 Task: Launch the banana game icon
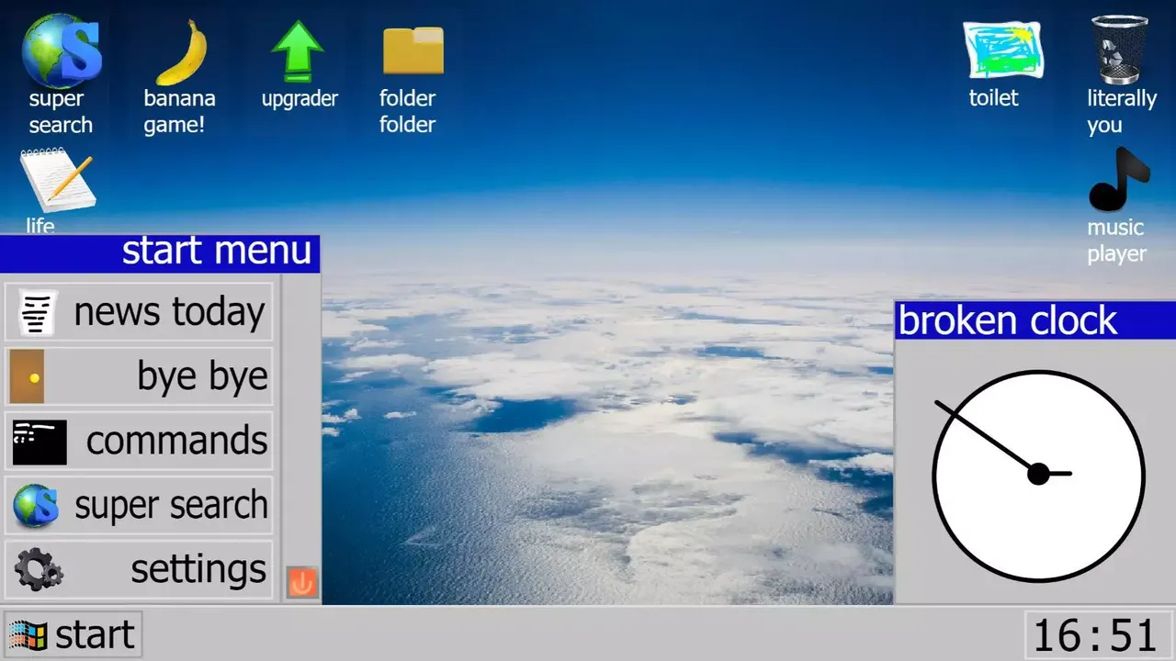tap(180, 53)
